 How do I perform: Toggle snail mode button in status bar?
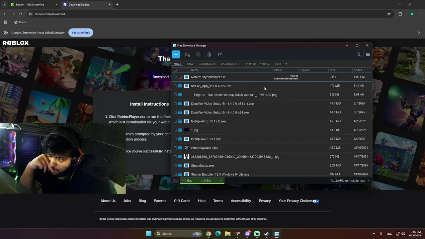click(x=176, y=181)
